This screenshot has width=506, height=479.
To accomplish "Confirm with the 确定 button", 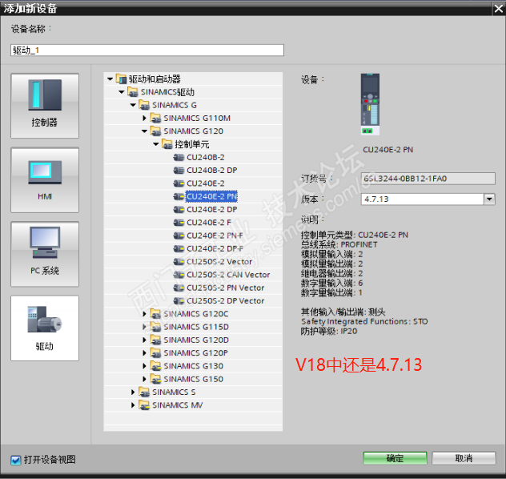I will [395, 458].
